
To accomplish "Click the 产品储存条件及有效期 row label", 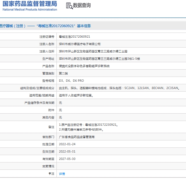I will [39, 103].
